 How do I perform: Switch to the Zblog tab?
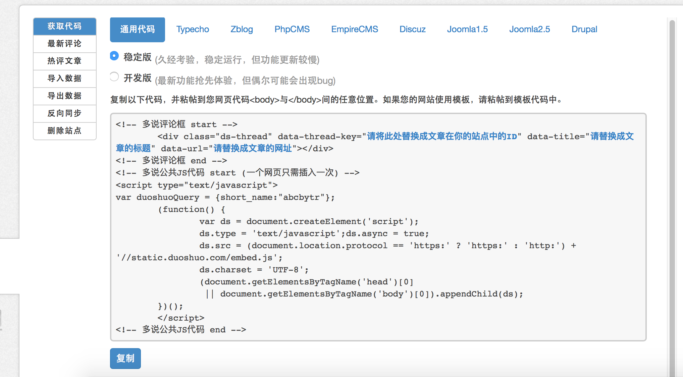coord(242,30)
